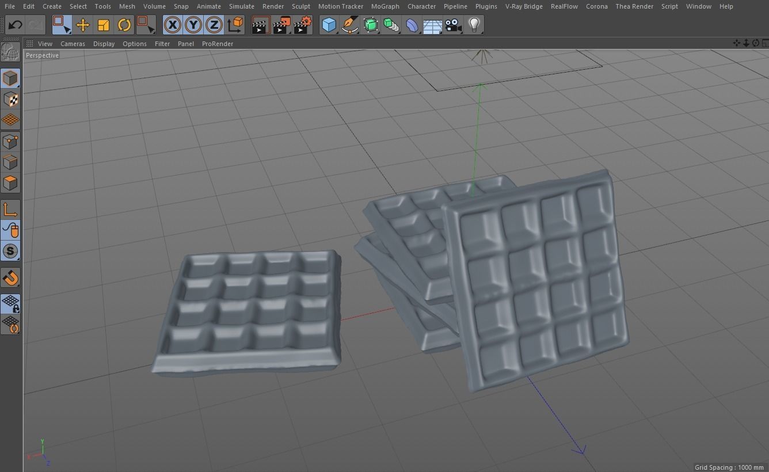
Task: Click the greyed-out Redo icon
Action: coord(36,25)
